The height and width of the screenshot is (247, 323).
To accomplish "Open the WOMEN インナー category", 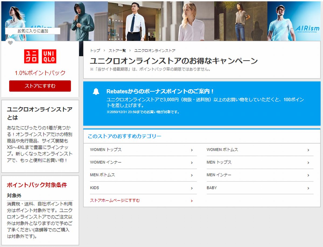I will click(x=143, y=163).
